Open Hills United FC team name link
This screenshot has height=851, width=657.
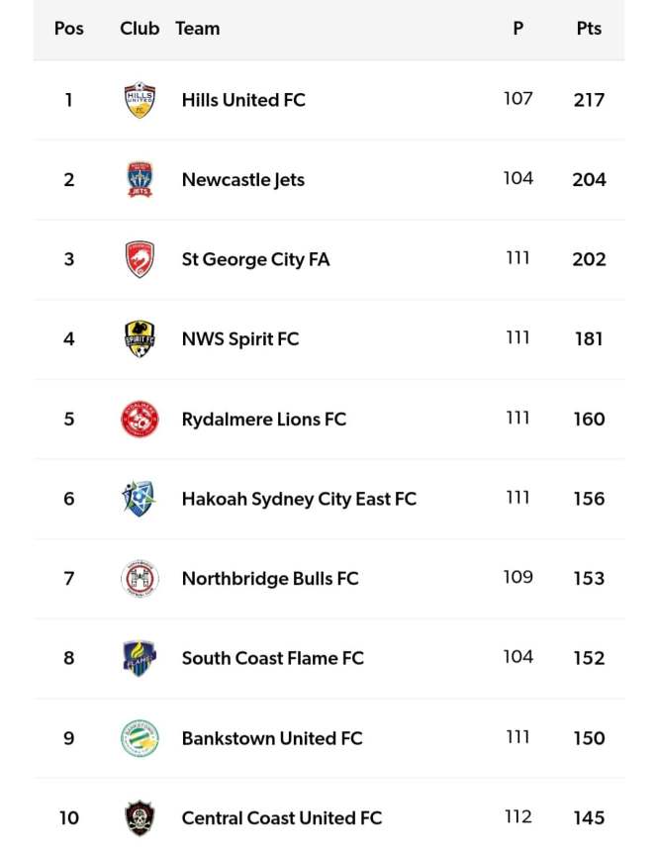(243, 100)
